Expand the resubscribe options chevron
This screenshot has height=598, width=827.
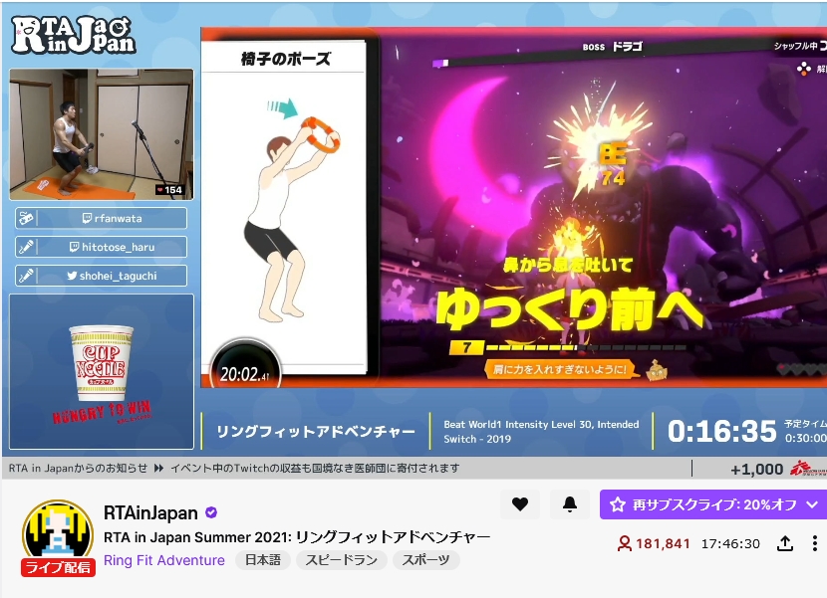[813, 504]
